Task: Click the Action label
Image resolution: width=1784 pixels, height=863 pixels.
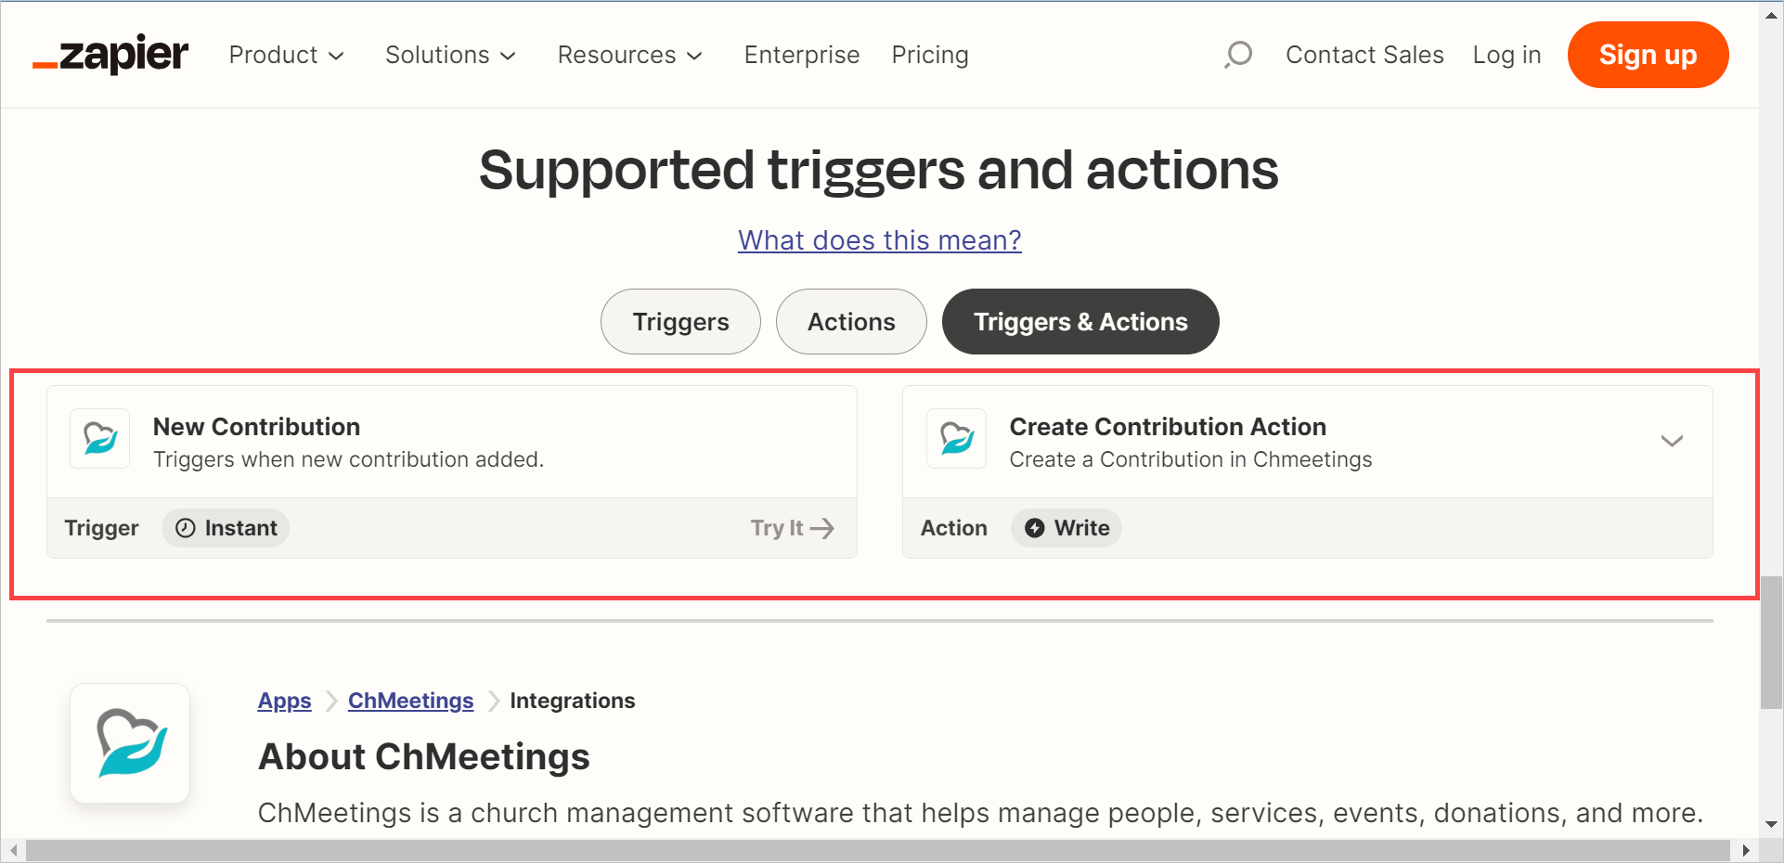Action: tap(953, 528)
